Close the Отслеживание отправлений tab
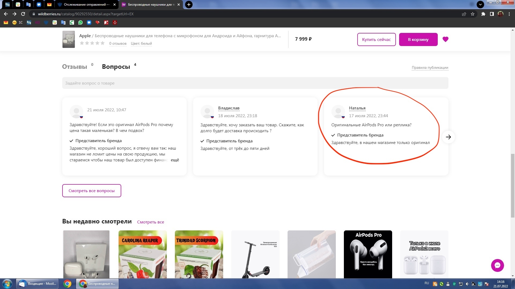This screenshot has height=289, width=515. pos(115,5)
